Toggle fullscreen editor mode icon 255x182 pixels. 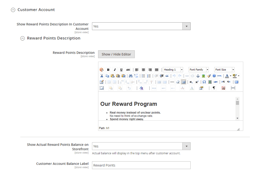pos(237,82)
